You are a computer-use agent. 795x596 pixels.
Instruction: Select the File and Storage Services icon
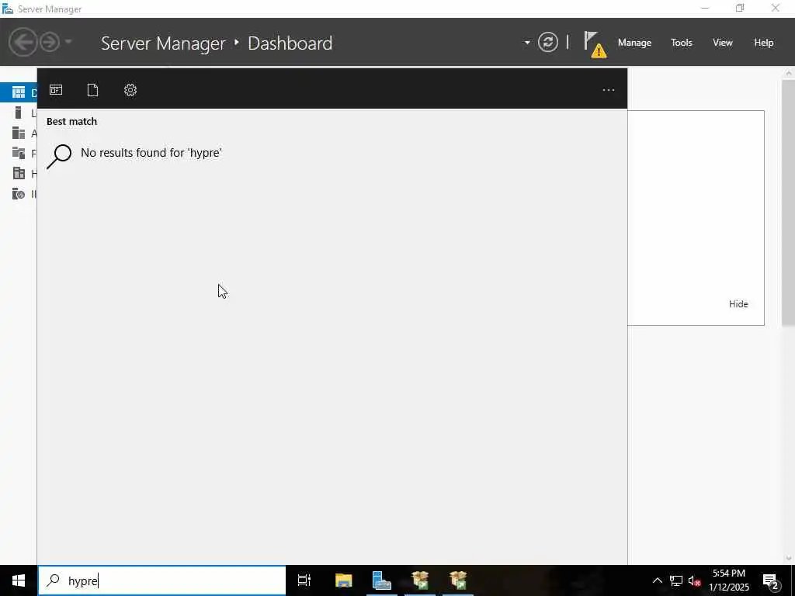coord(19,153)
